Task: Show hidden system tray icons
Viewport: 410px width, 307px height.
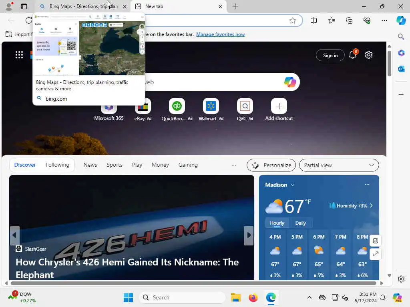Action: (x=310, y=297)
